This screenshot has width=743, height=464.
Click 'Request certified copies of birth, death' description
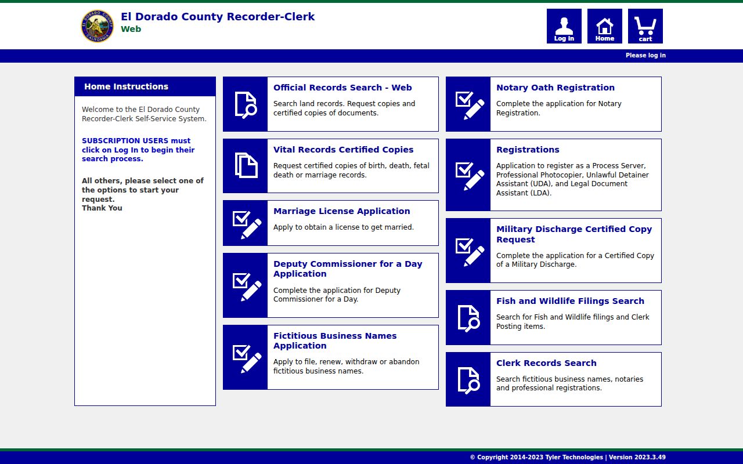pyautogui.click(x=351, y=171)
